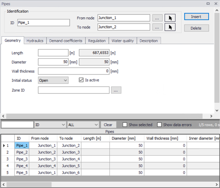Switch to the Hydraulics tab
Screen dimensions: 220x188
coord(35,41)
